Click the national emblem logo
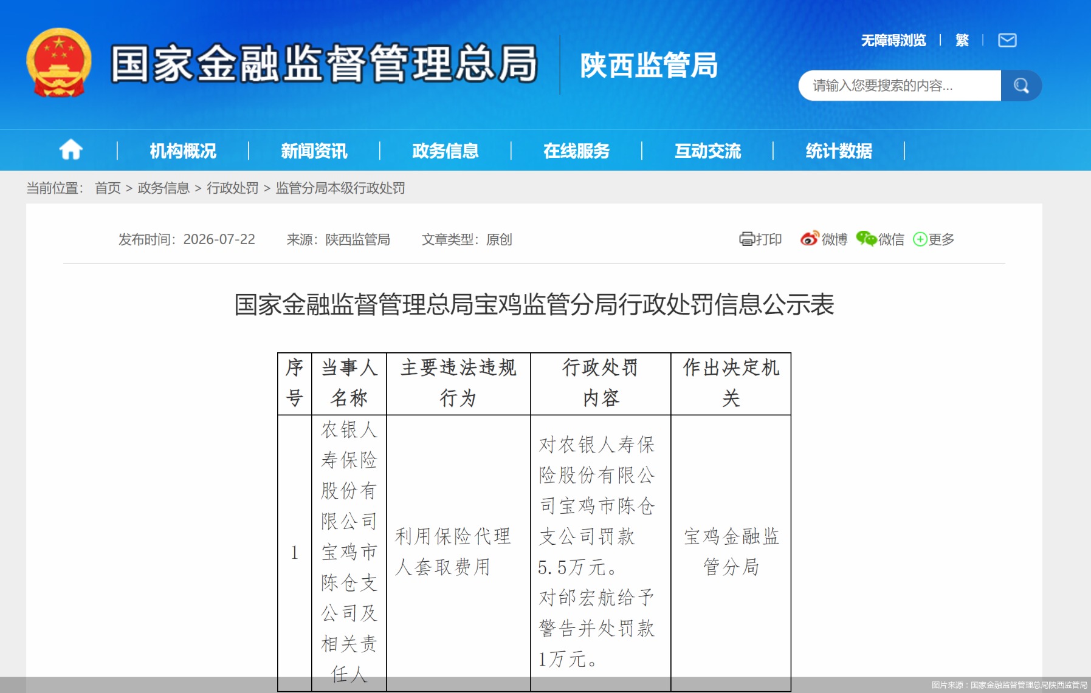Screen dimensions: 1091x693 coord(59,63)
